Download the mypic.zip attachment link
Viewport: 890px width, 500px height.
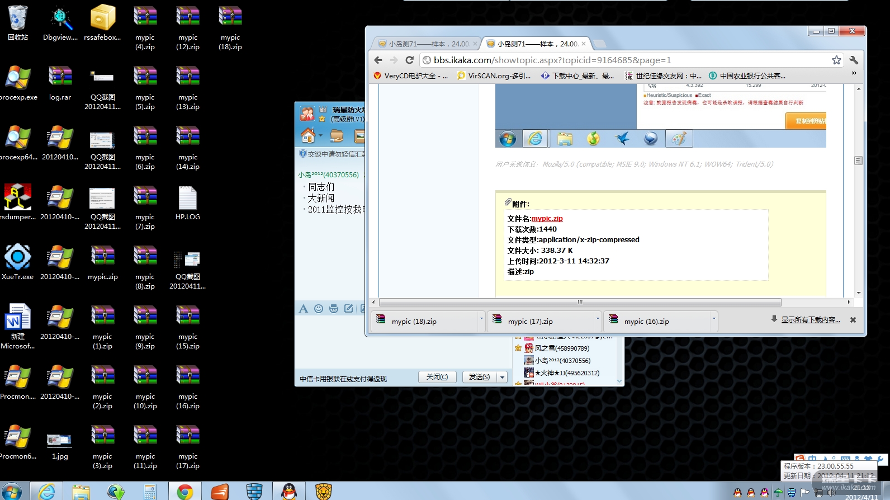(x=547, y=219)
